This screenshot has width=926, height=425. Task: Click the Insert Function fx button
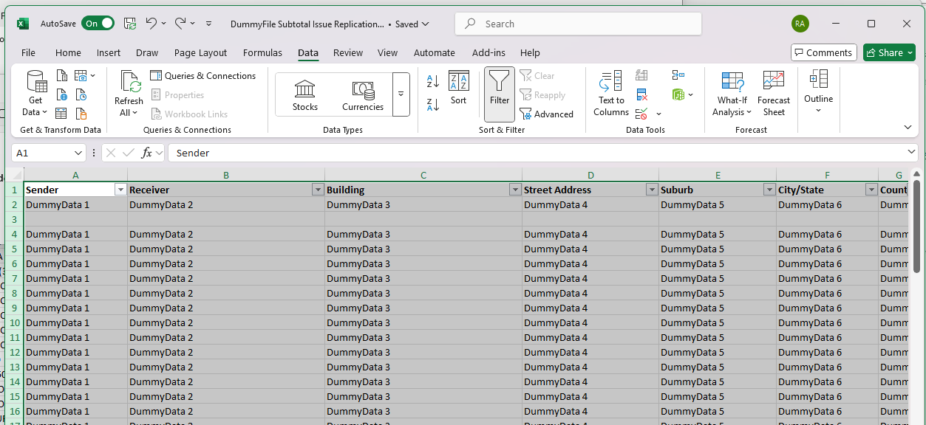146,153
